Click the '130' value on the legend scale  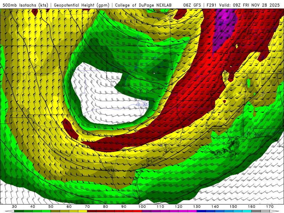click(x=197, y=207)
